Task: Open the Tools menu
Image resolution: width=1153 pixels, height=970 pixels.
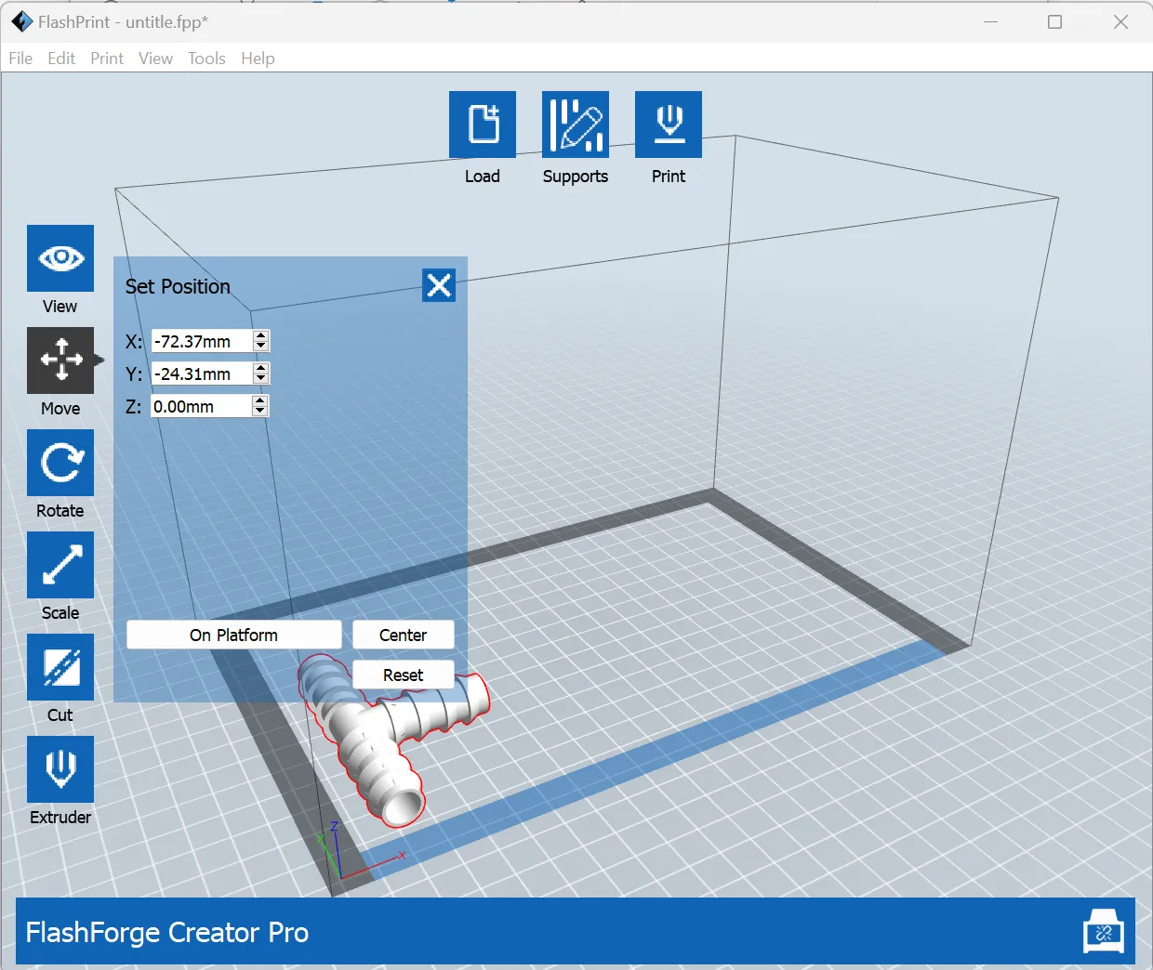Action: click(206, 59)
